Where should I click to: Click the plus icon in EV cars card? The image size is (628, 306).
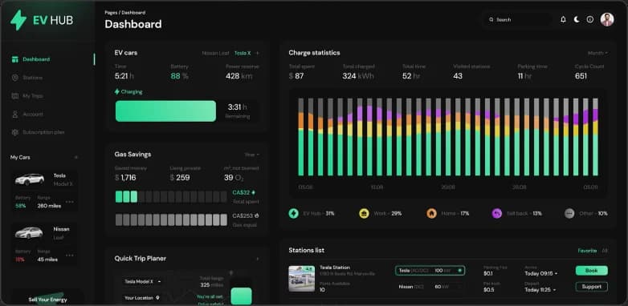(257, 53)
